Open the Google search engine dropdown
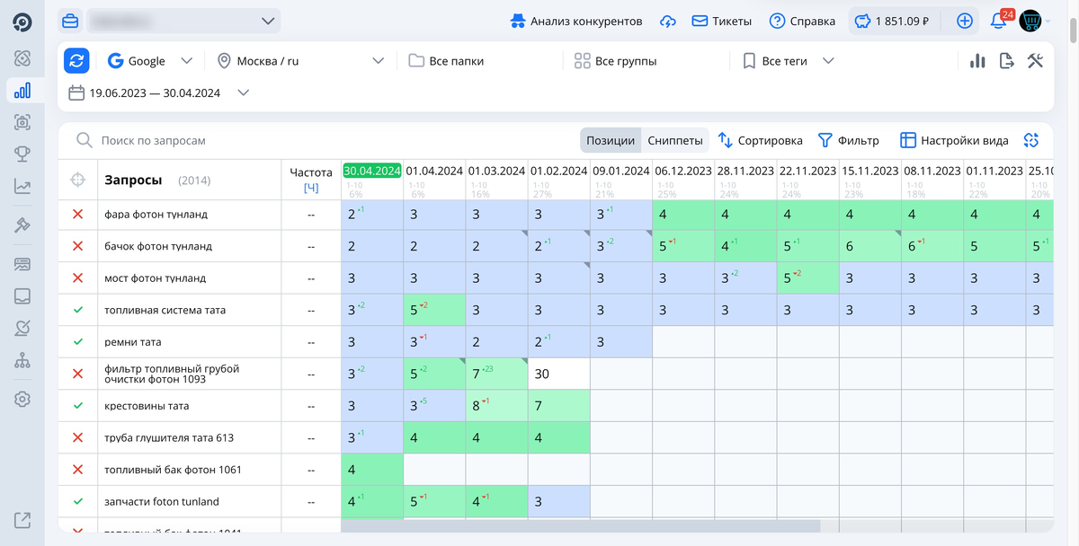Viewport: 1079px width, 546px height. [150, 61]
